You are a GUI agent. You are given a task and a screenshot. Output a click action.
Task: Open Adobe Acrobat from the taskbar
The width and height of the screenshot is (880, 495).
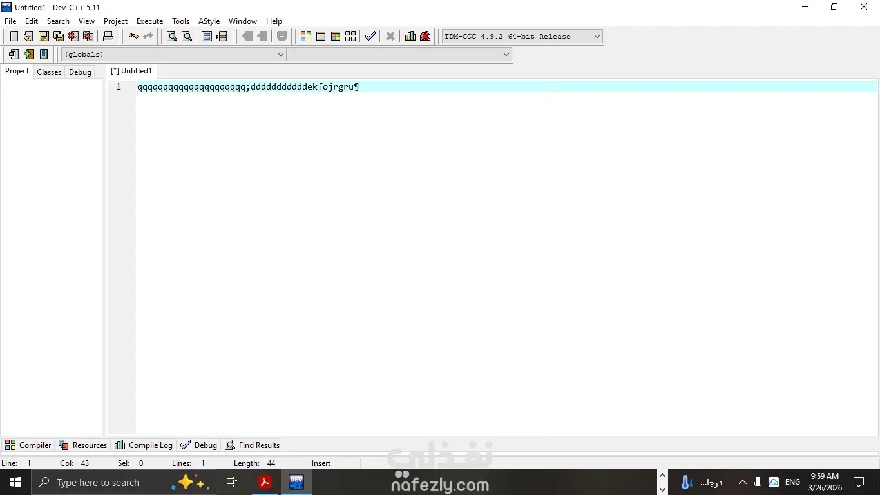pos(265,482)
